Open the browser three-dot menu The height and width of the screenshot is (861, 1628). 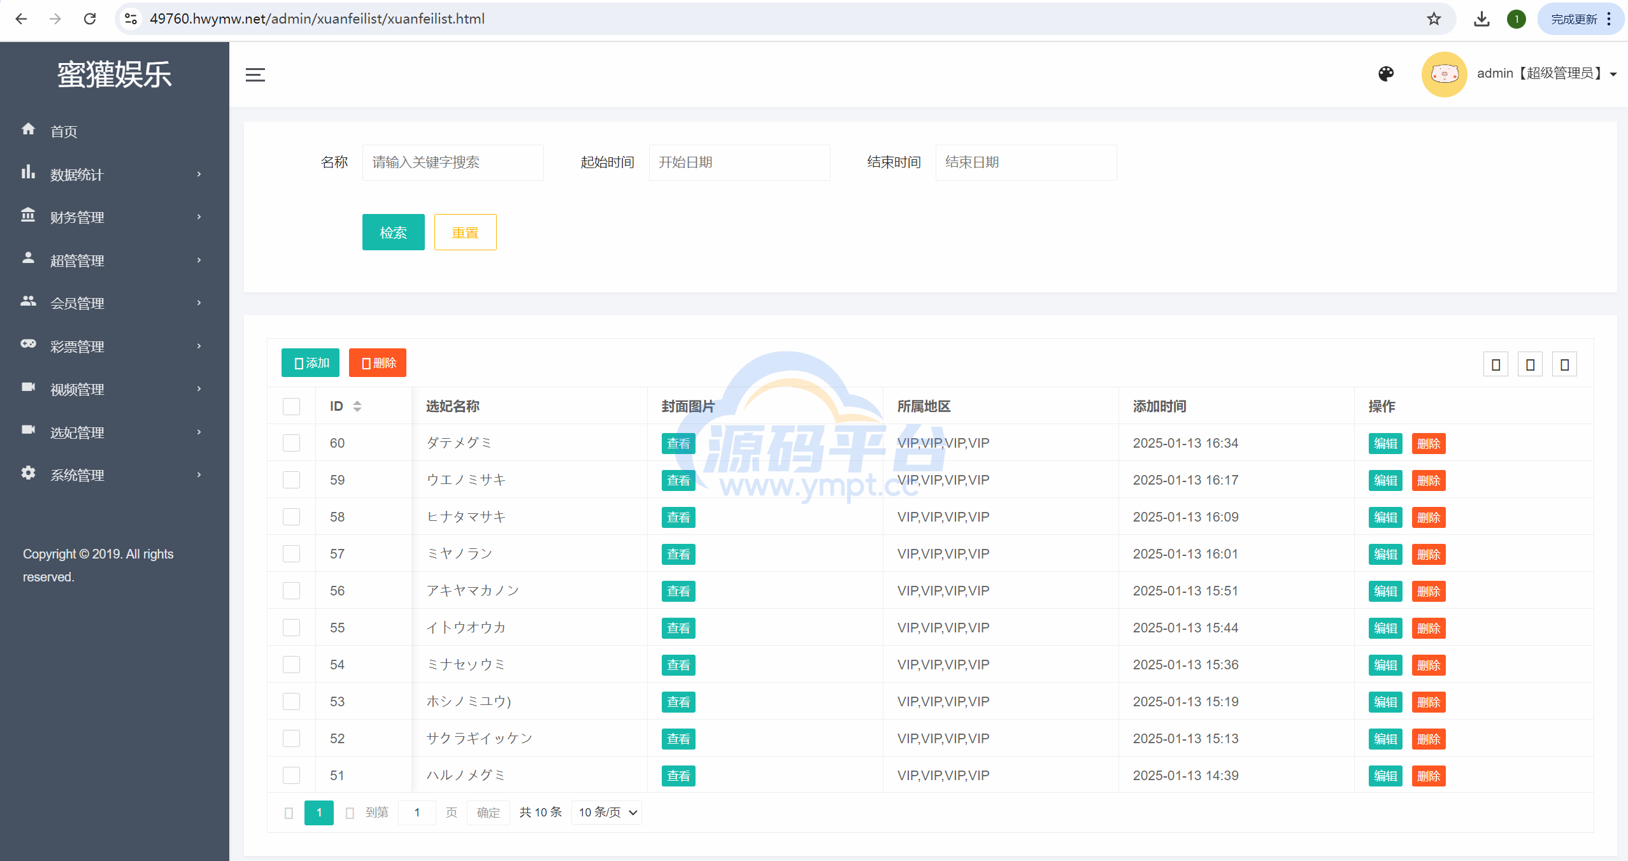click(1609, 19)
